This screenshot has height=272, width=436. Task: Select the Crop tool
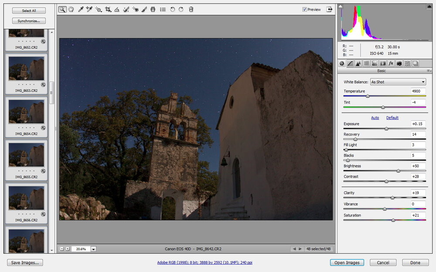click(108, 9)
